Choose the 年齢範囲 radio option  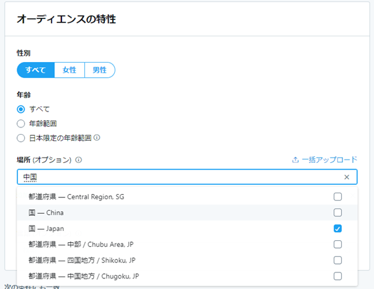[x=20, y=123]
